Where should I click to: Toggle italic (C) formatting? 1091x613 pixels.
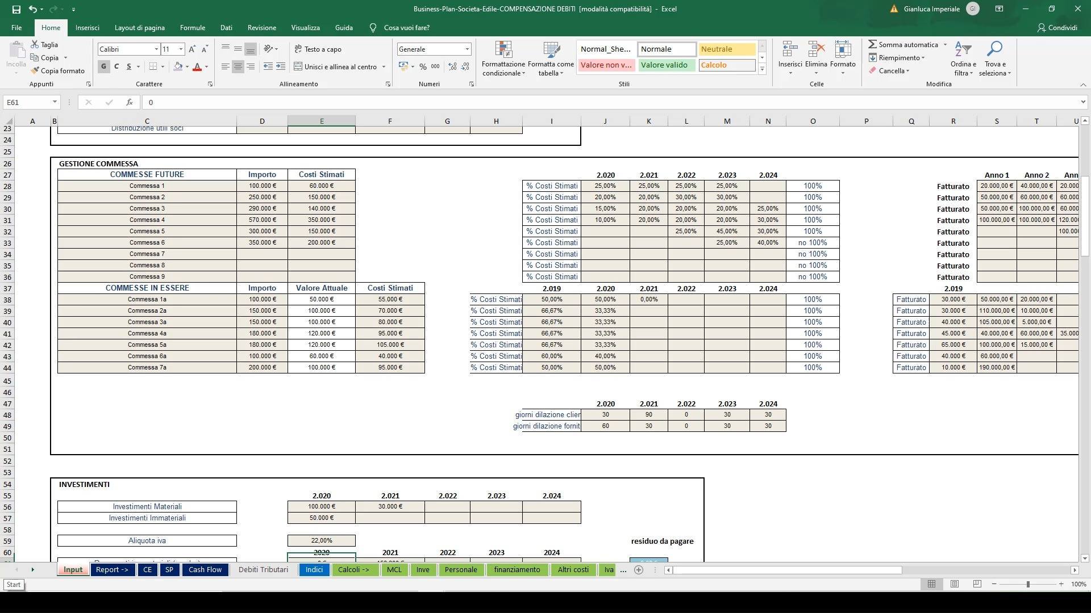(x=116, y=67)
